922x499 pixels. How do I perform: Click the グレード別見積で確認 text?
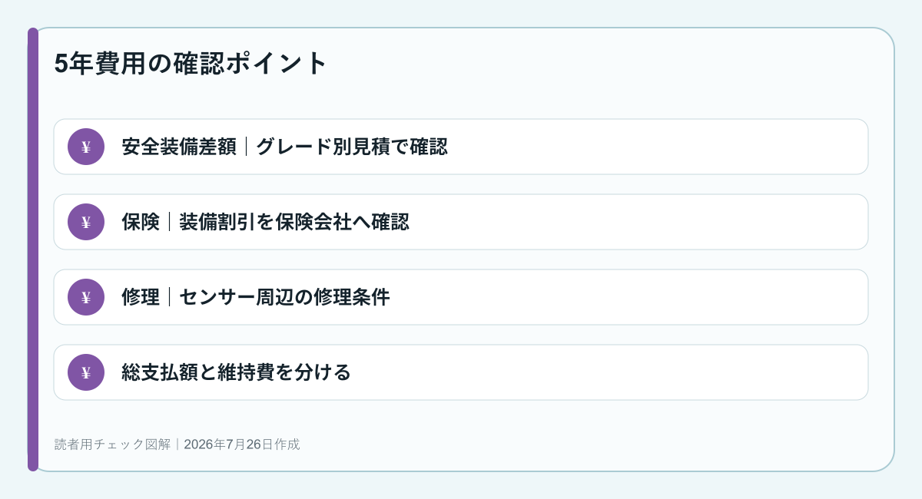click(x=351, y=147)
